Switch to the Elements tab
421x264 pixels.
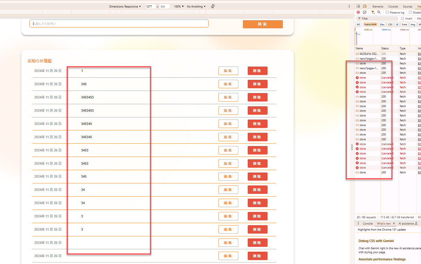[378, 6]
